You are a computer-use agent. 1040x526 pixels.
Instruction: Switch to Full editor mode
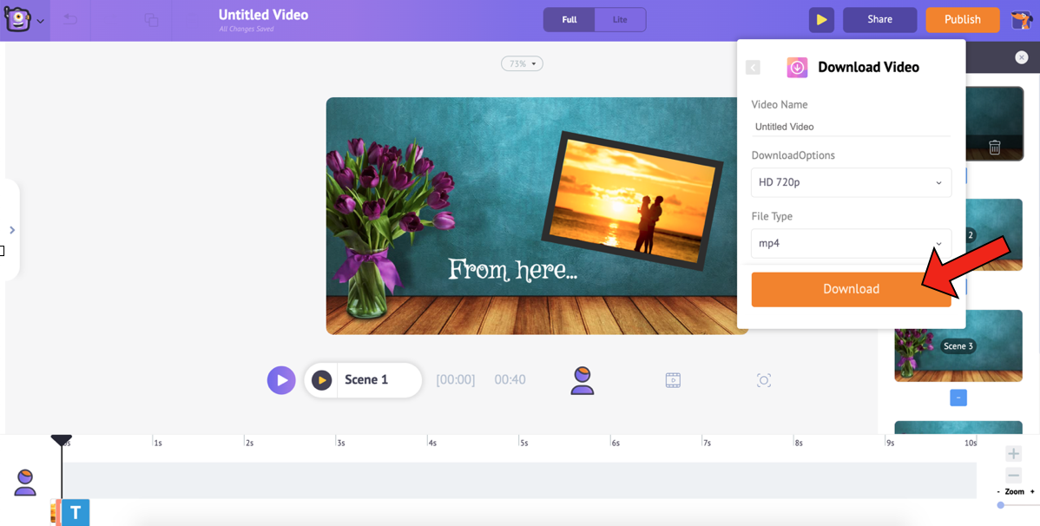pyautogui.click(x=569, y=20)
